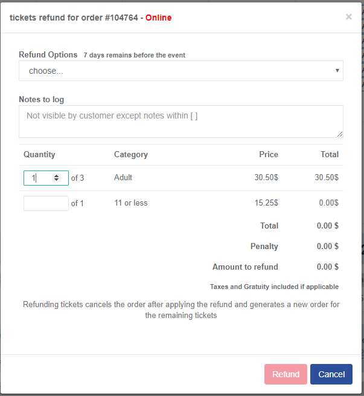Close the tickets refund dialog
This screenshot has height=396, width=364.
pyautogui.click(x=349, y=17)
